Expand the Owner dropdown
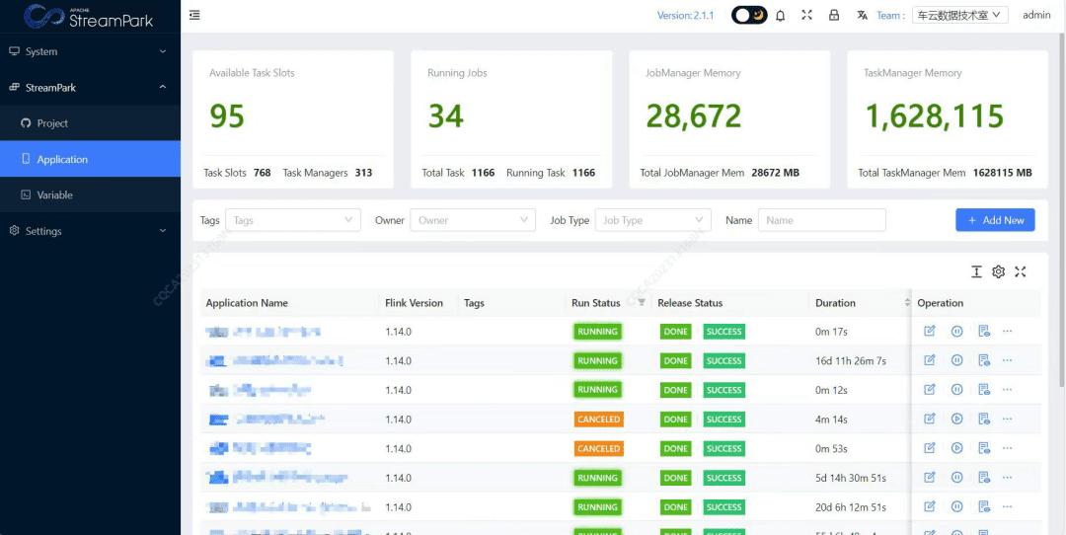Screen dimensions: 1066x535 472,220
